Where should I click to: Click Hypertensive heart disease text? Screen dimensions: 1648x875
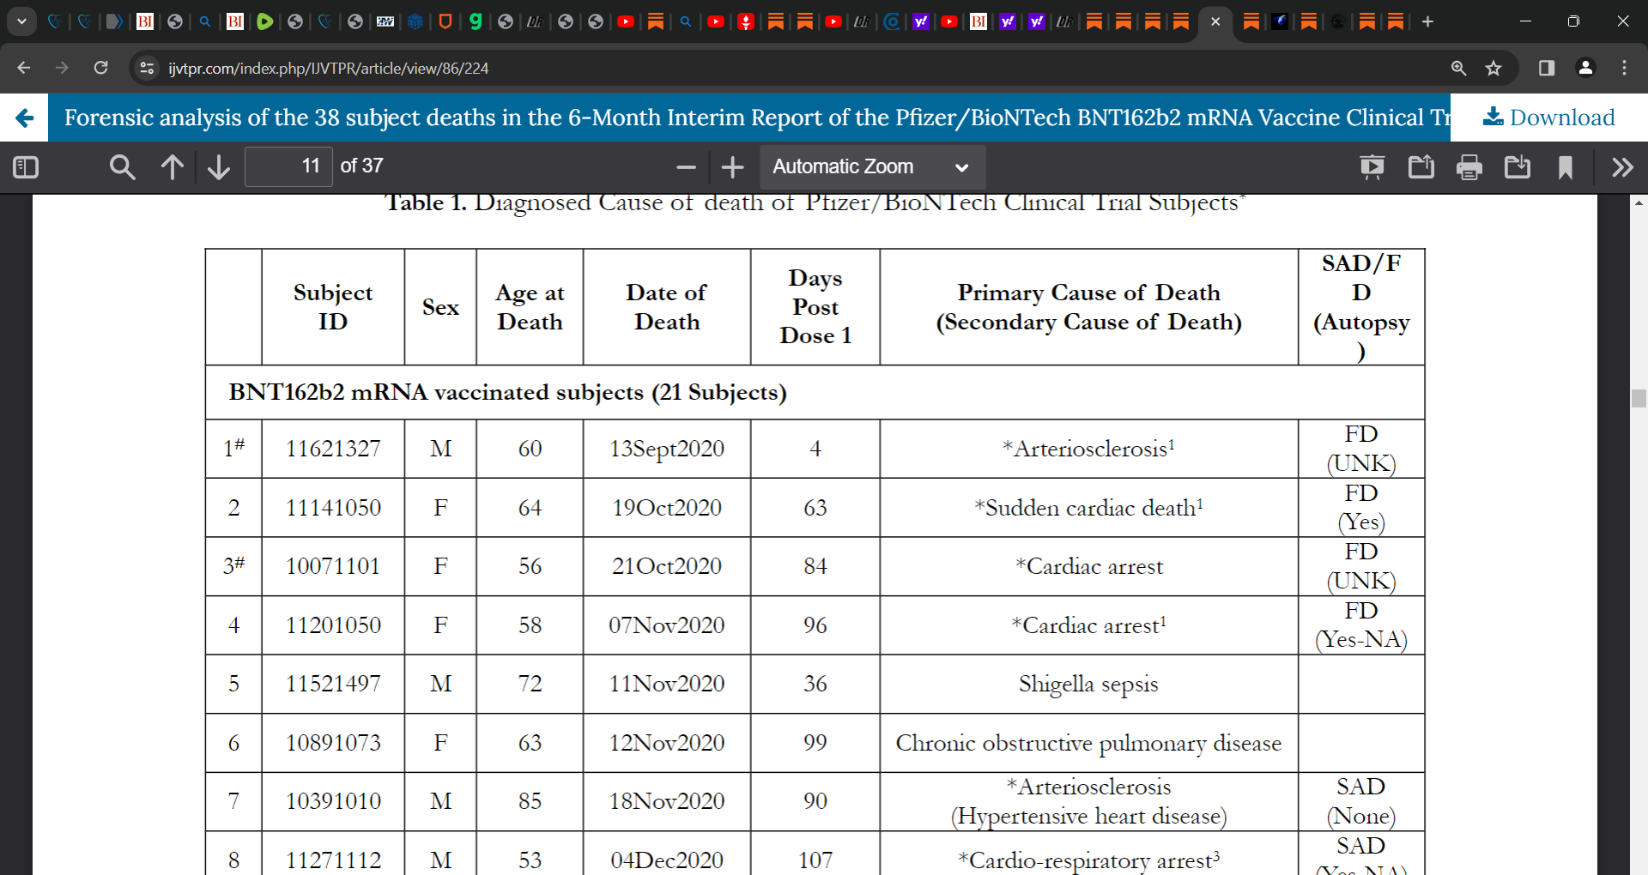[1088, 816]
